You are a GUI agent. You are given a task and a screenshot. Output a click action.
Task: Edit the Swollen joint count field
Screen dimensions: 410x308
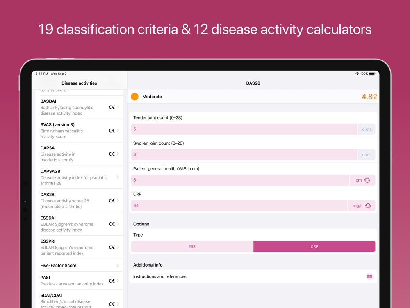[x=244, y=154]
